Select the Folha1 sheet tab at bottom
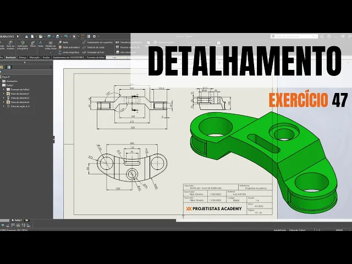352x264 pixels. (x=18, y=221)
